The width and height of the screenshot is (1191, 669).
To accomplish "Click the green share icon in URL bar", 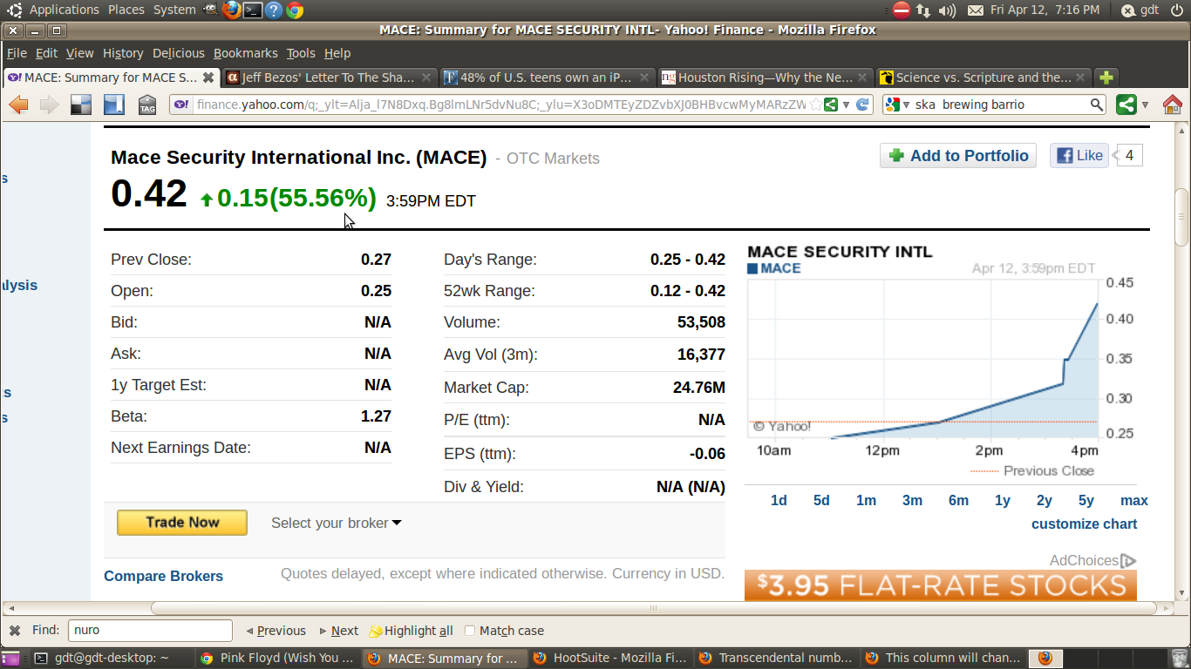I will pyautogui.click(x=831, y=105).
